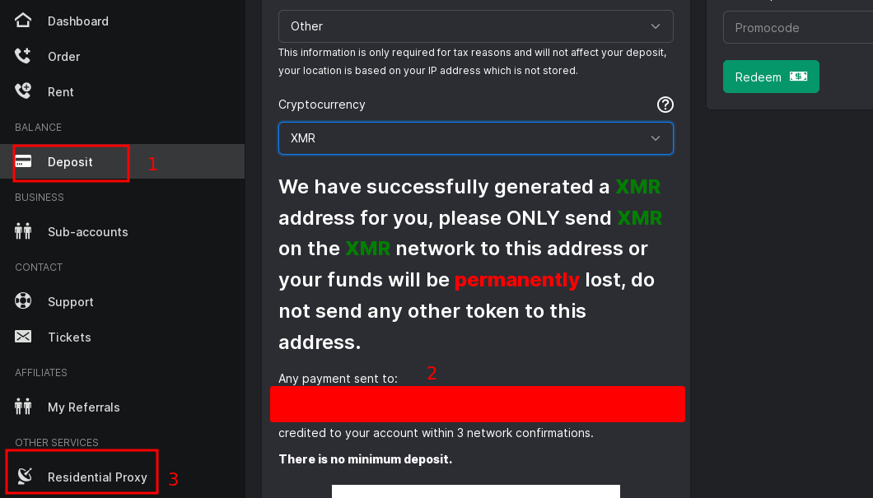This screenshot has width=873, height=498.
Task: Open the Tickets menu item
Action: (69, 337)
